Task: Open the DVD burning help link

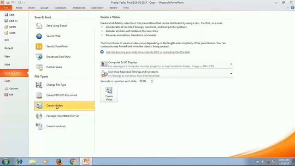Action: pos(148,52)
